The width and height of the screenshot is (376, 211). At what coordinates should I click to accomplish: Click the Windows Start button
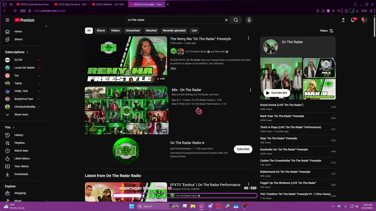(132, 206)
